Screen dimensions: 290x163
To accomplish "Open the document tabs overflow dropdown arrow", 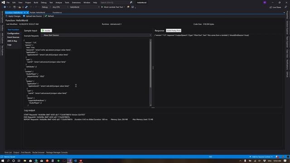I will click(x=284, y=13).
